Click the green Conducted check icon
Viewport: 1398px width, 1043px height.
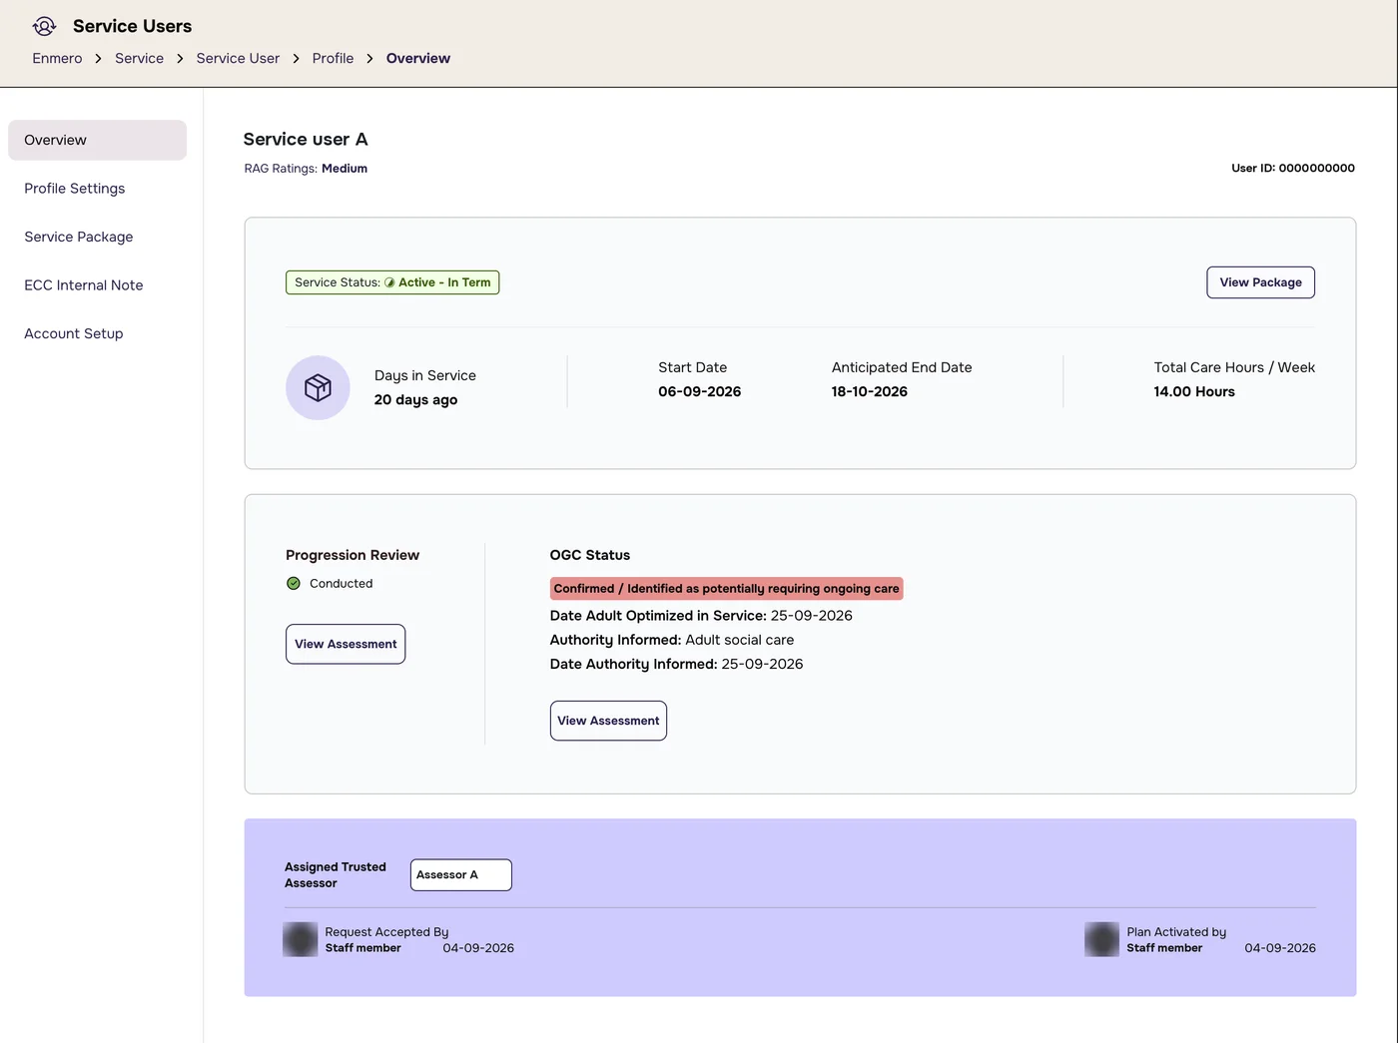pyautogui.click(x=294, y=584)
